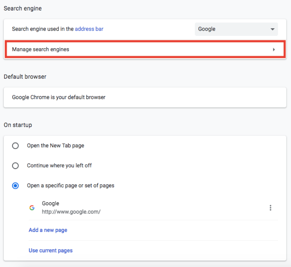
Task: Click the dropdown arrow in search engine selector
Action: (x=272, y=29)
